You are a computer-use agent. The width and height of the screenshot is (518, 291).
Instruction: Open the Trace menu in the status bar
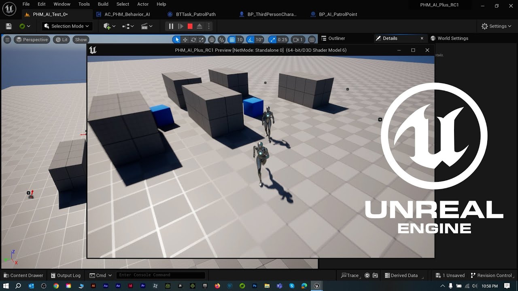coord(350,276)
